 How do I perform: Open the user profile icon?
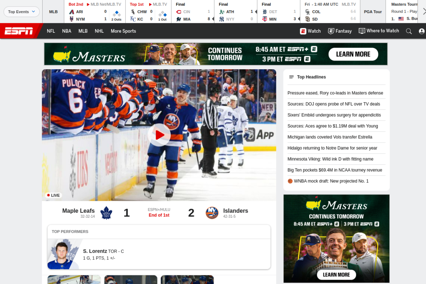click(x=421, y=31)
